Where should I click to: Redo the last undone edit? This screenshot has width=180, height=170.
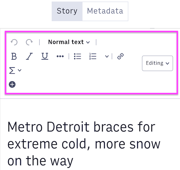[29, 42]
